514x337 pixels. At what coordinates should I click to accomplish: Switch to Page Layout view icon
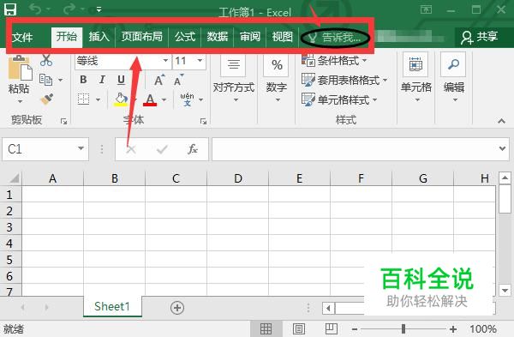[299, 328]
